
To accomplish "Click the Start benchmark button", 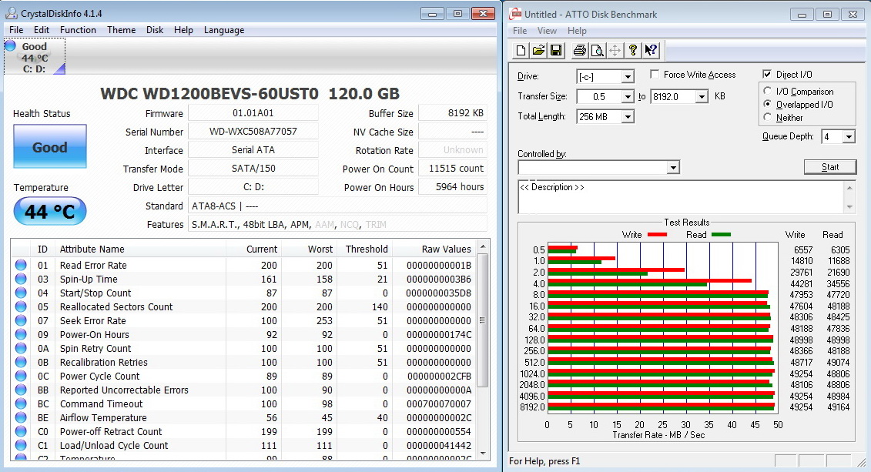I will point(830,167).
